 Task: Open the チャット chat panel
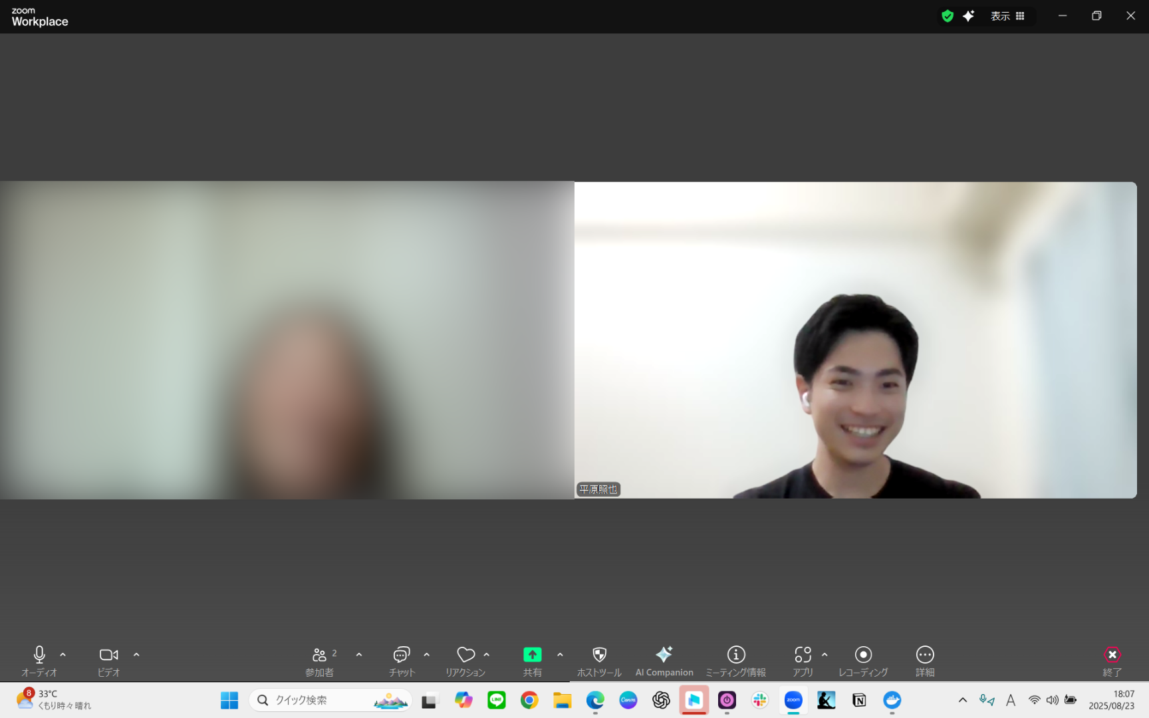point(402,661)
